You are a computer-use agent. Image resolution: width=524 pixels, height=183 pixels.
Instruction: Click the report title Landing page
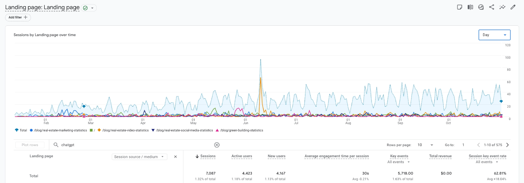(42, 7)
